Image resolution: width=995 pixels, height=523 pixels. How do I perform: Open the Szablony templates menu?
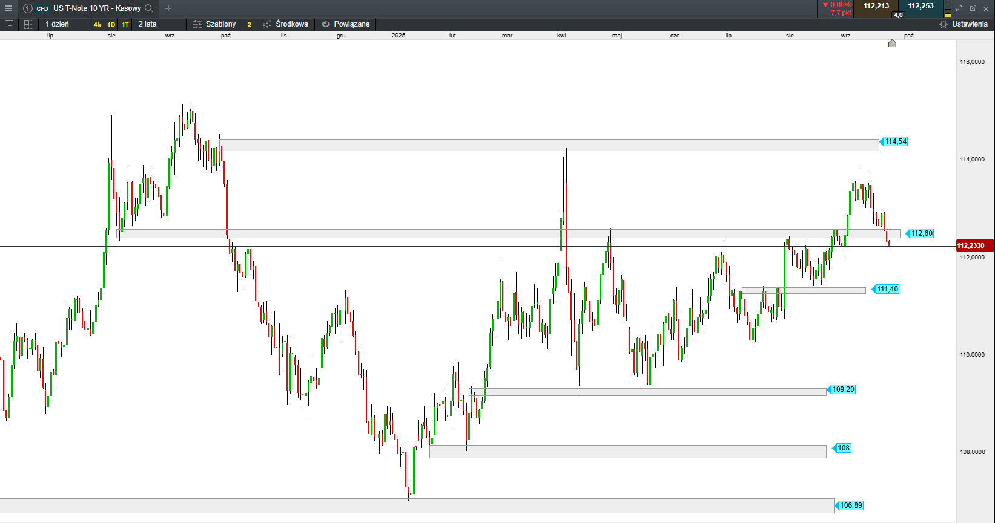coord(214,24)
